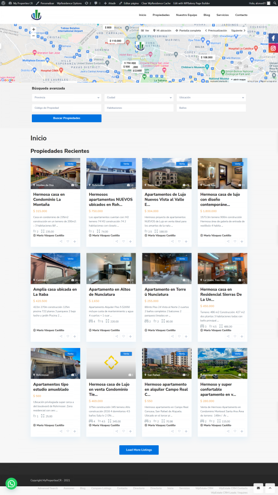The width and height of the screenshot is (278, 495).
Task: Click Load More Listings button
Action: (139, 450)
